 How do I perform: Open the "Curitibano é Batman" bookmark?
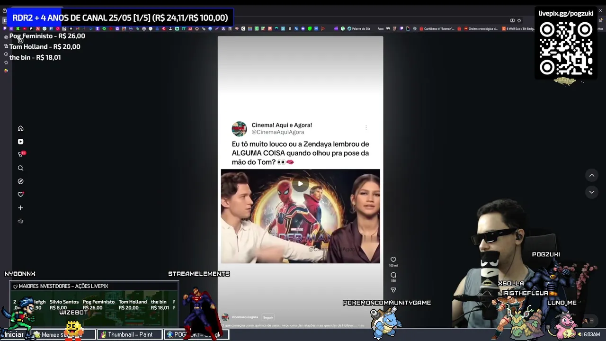437,28
